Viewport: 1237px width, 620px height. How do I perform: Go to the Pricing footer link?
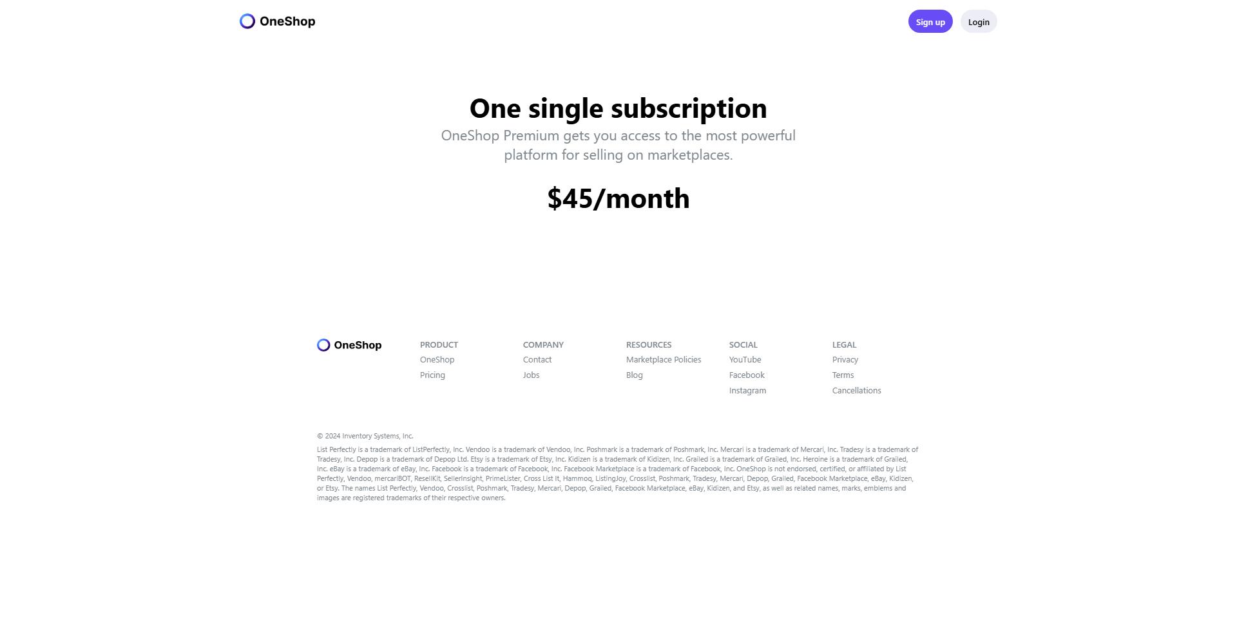432,375
